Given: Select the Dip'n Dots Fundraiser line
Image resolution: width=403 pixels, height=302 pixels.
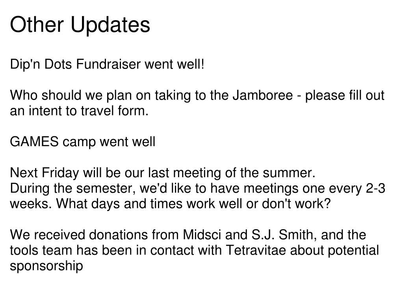Looking at the screenshot, I should (107, 64).
